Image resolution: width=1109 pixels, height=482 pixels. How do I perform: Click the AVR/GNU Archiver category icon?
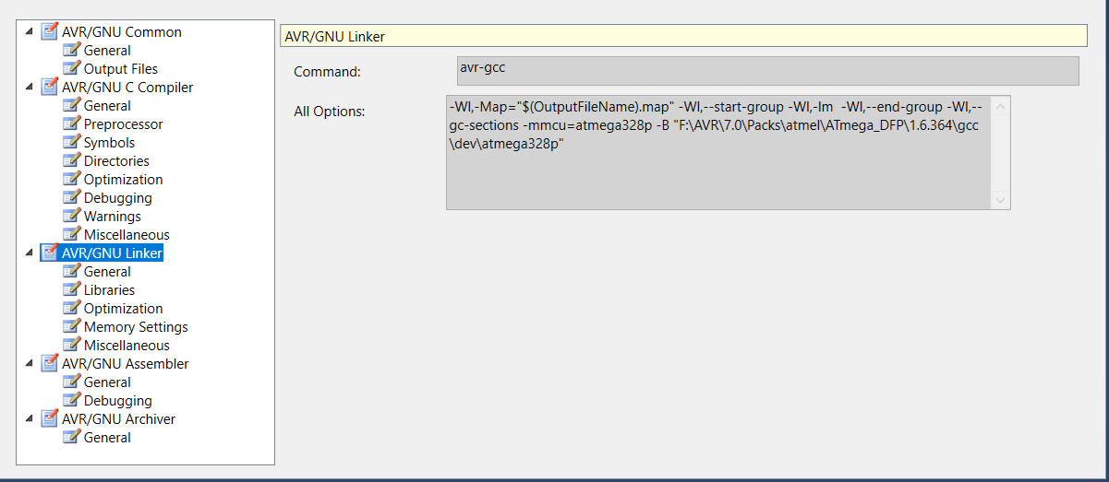point(49,418)
